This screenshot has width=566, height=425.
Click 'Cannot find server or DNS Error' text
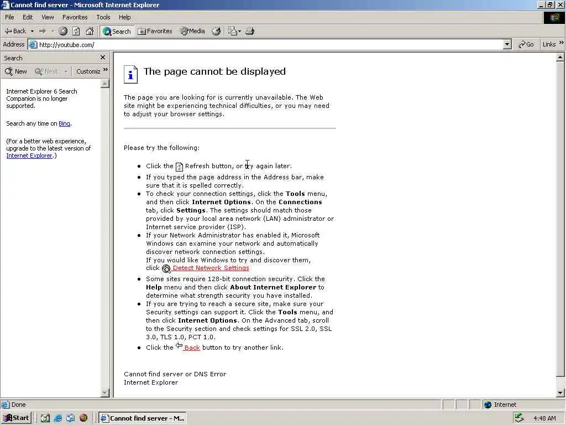pyautogui.click(x=175, y=374)
